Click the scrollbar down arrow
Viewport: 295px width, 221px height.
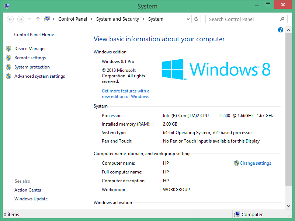[x=288, y=206]
